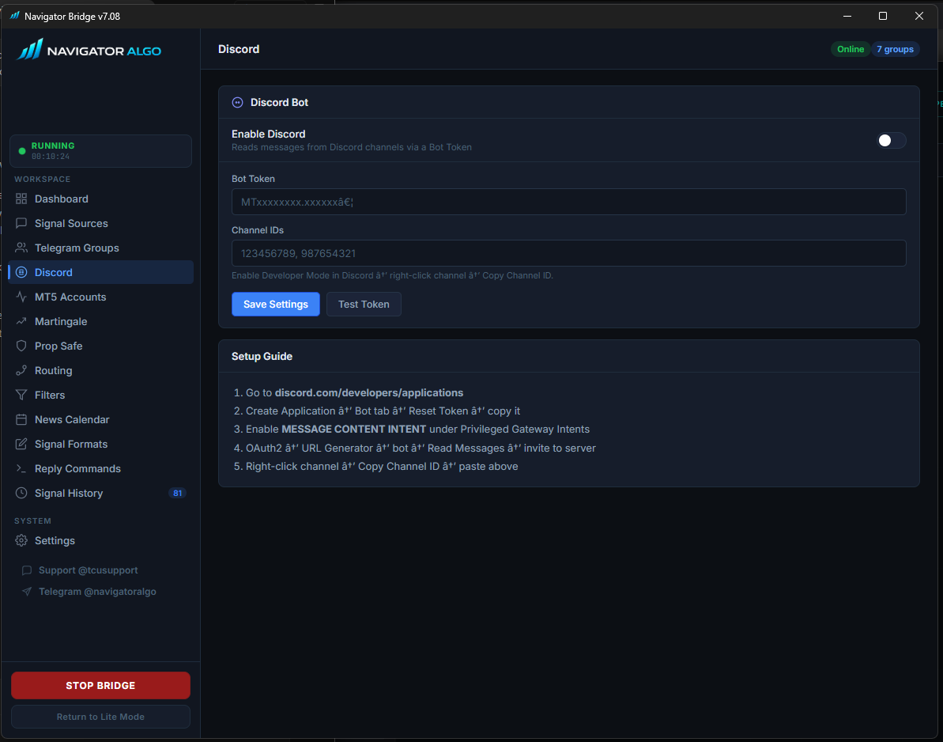The width and height of the screenshot is (943, 742).
Task: Click the Channel IDs input field
Action: pos(568,253)
